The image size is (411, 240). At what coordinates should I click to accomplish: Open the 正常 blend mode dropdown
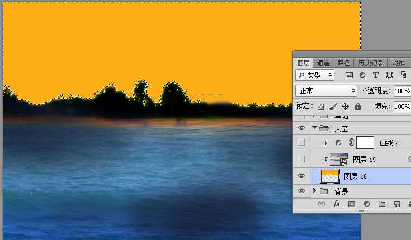pyautogui.click(x=327, y=90)
